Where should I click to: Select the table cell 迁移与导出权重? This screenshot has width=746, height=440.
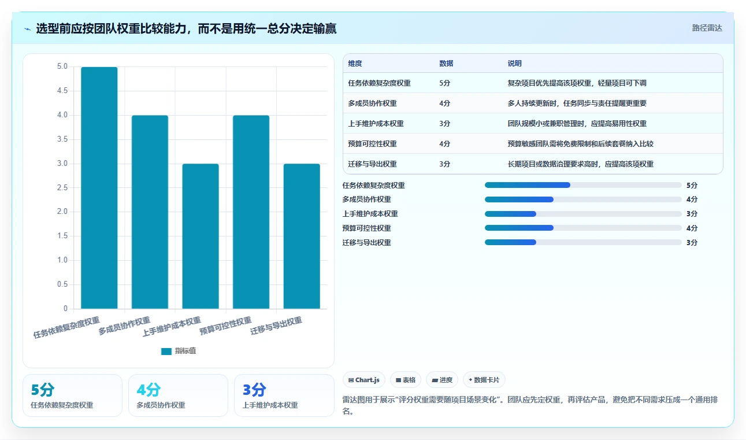click(372, 164)
